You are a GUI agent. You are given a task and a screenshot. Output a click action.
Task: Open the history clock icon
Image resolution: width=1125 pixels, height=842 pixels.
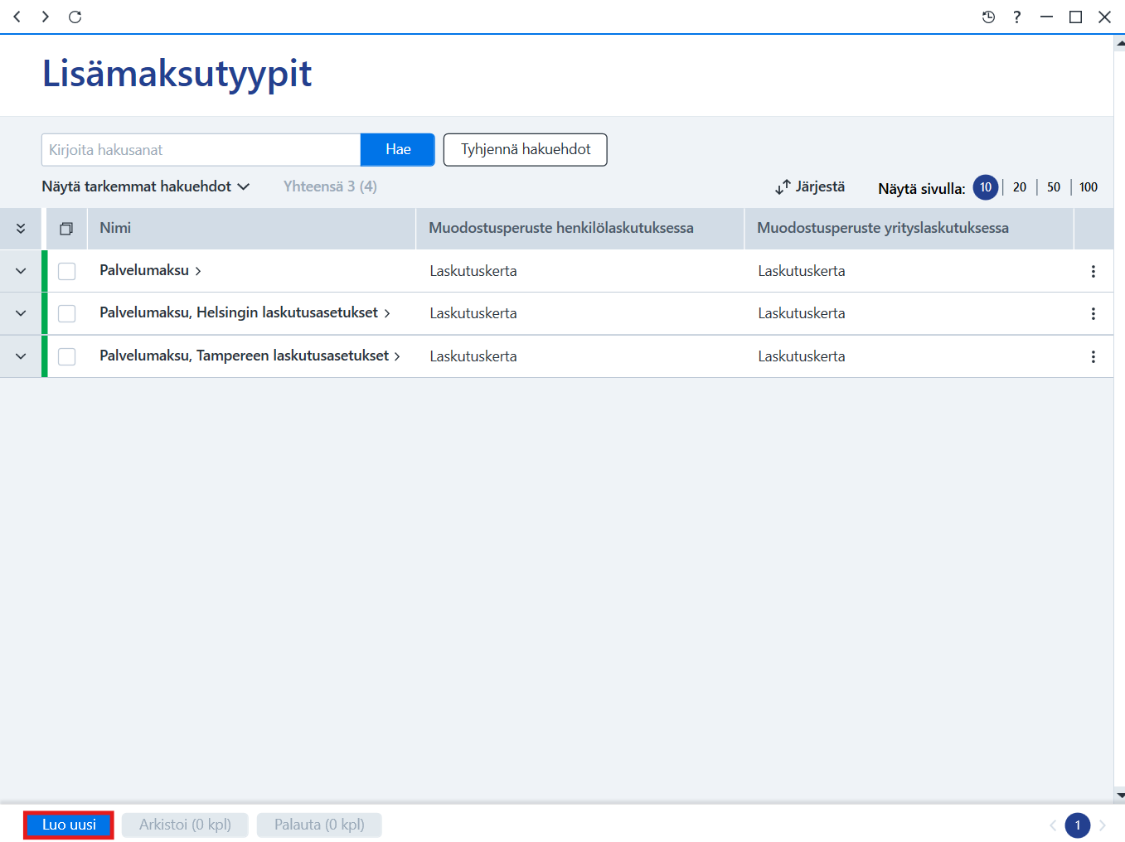(x=988, y=17)
